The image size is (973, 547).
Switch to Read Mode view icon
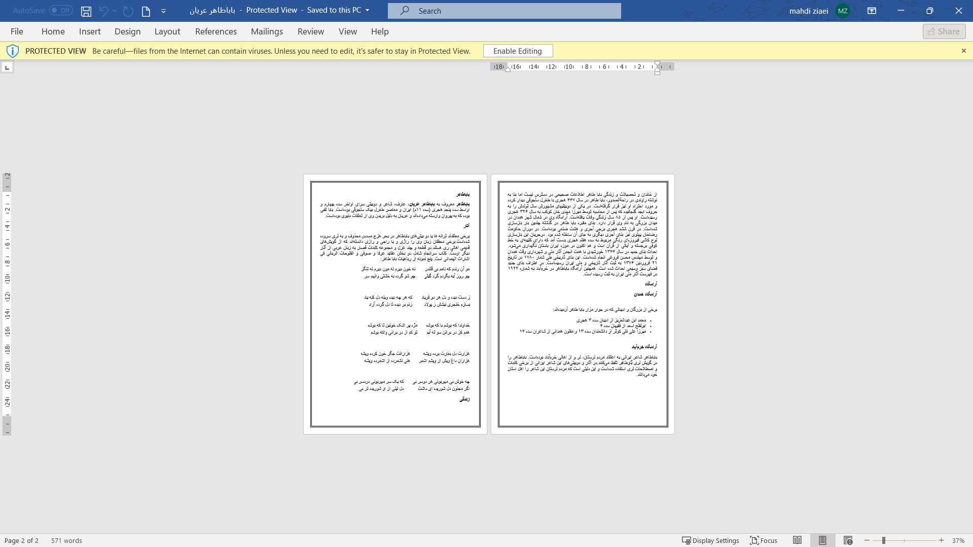point(798,540)
